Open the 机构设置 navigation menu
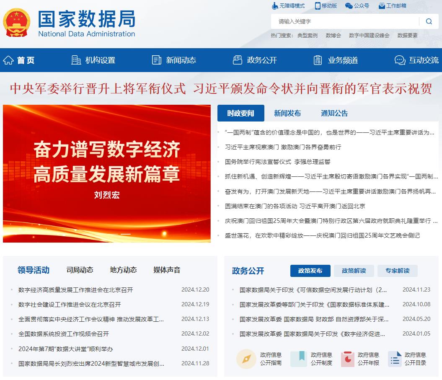The image size is (442, 380). [93, 60]
